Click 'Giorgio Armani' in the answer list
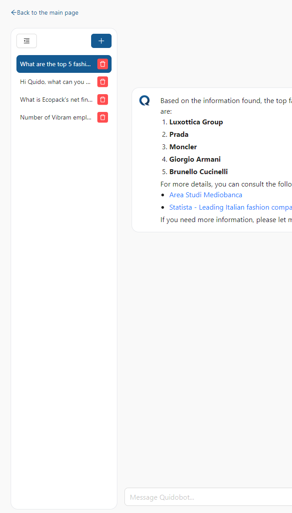 [195, 159]
